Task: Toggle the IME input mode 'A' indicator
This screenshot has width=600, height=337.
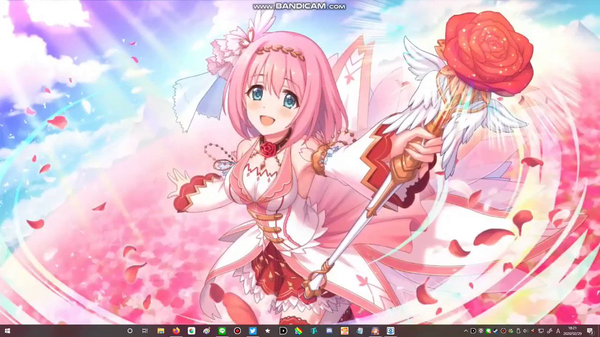Action: (x=558, y=331)
